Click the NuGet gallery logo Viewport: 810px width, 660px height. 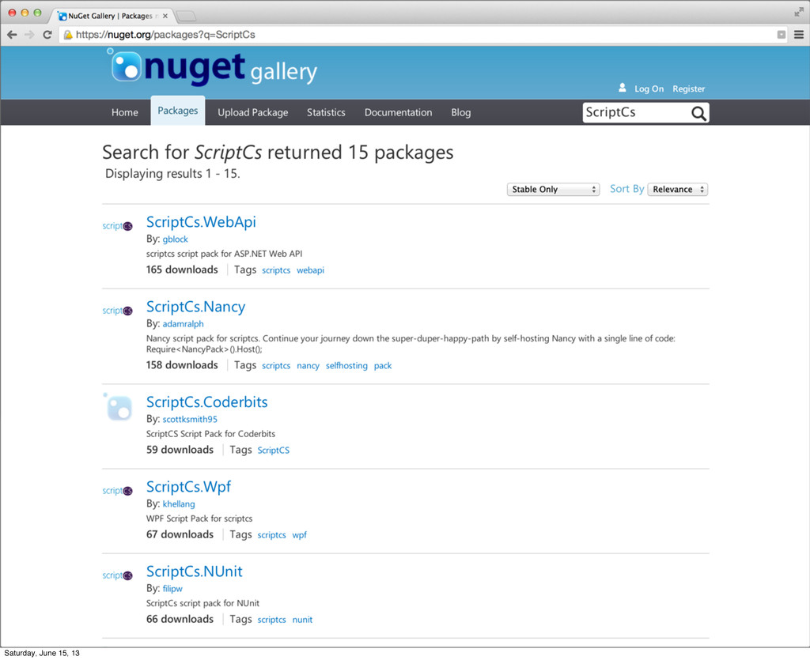212,68
